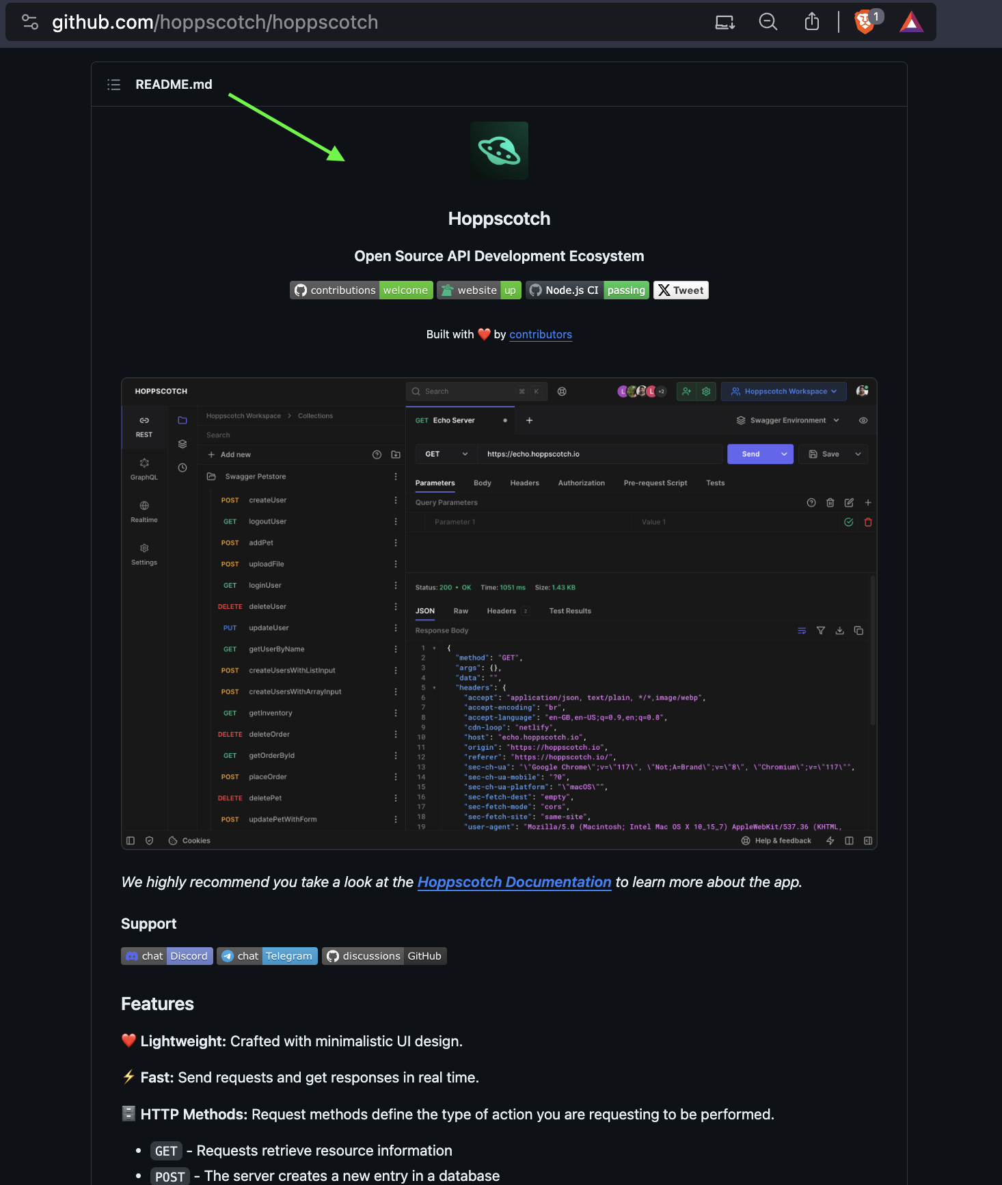This screenshot has width=1002, height=1185.
Task: Click the chat Discord badge
Action: (x=167, y=956)
